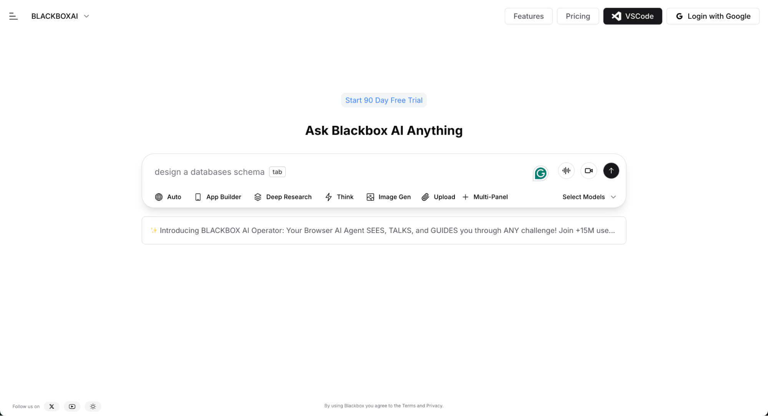Open the video recording option
This screenshot has height=416, width=768.
(589, 170)
